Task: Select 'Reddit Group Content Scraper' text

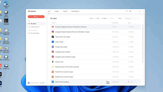Action: click(64, 77)
